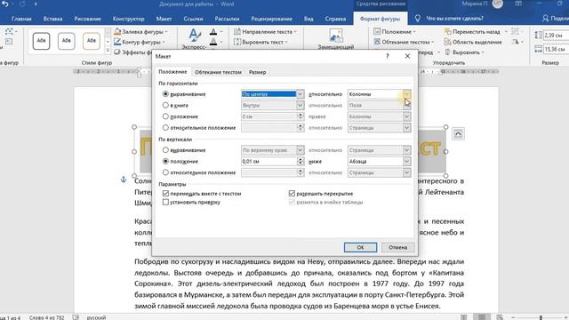This screenshot has height=320, width=569.
Task: Open Align (Выровнять) objects menu
Action: [x=464, y=52]
